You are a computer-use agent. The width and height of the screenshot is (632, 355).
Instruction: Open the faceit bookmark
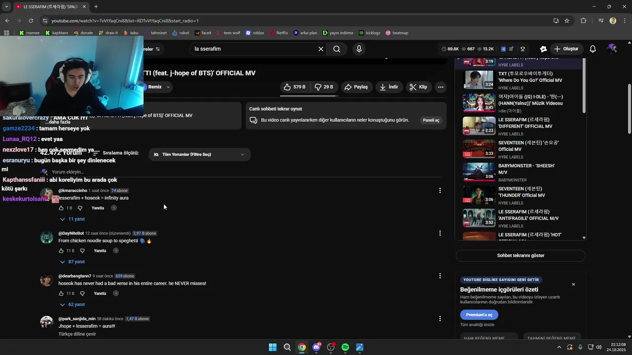click(x=203, y=33)
